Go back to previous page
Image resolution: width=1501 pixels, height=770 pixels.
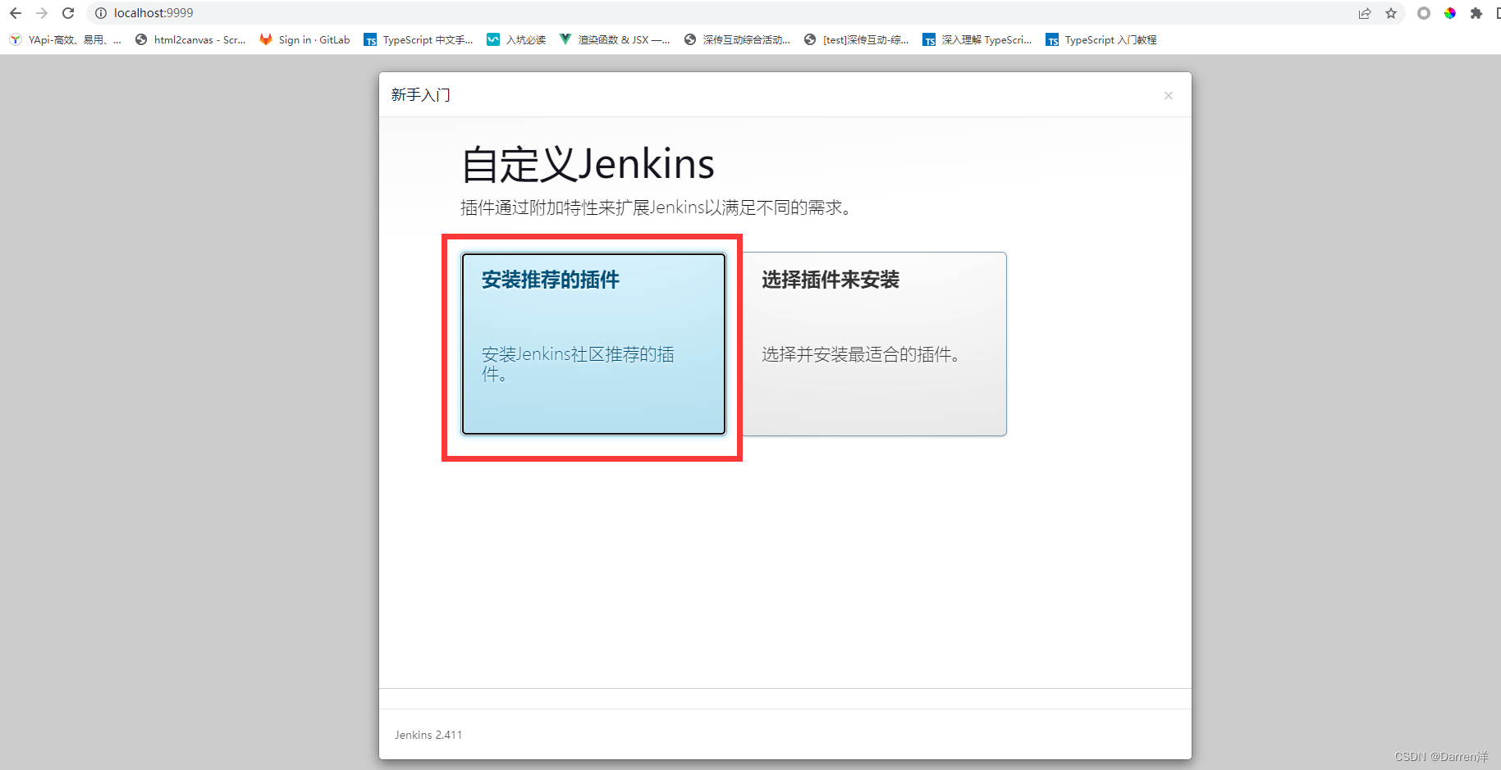(x=15, y=13)
